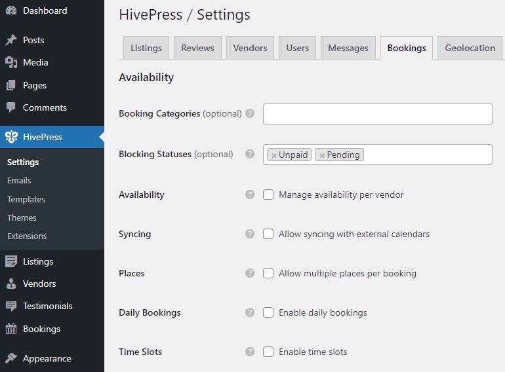Click 'Enable daily bookings' label
505x372 pixels.
(323, 312)
